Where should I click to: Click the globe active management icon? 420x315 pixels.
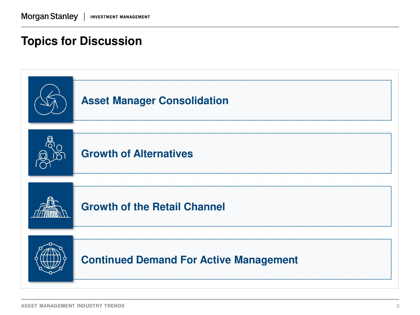coord(50,258)
